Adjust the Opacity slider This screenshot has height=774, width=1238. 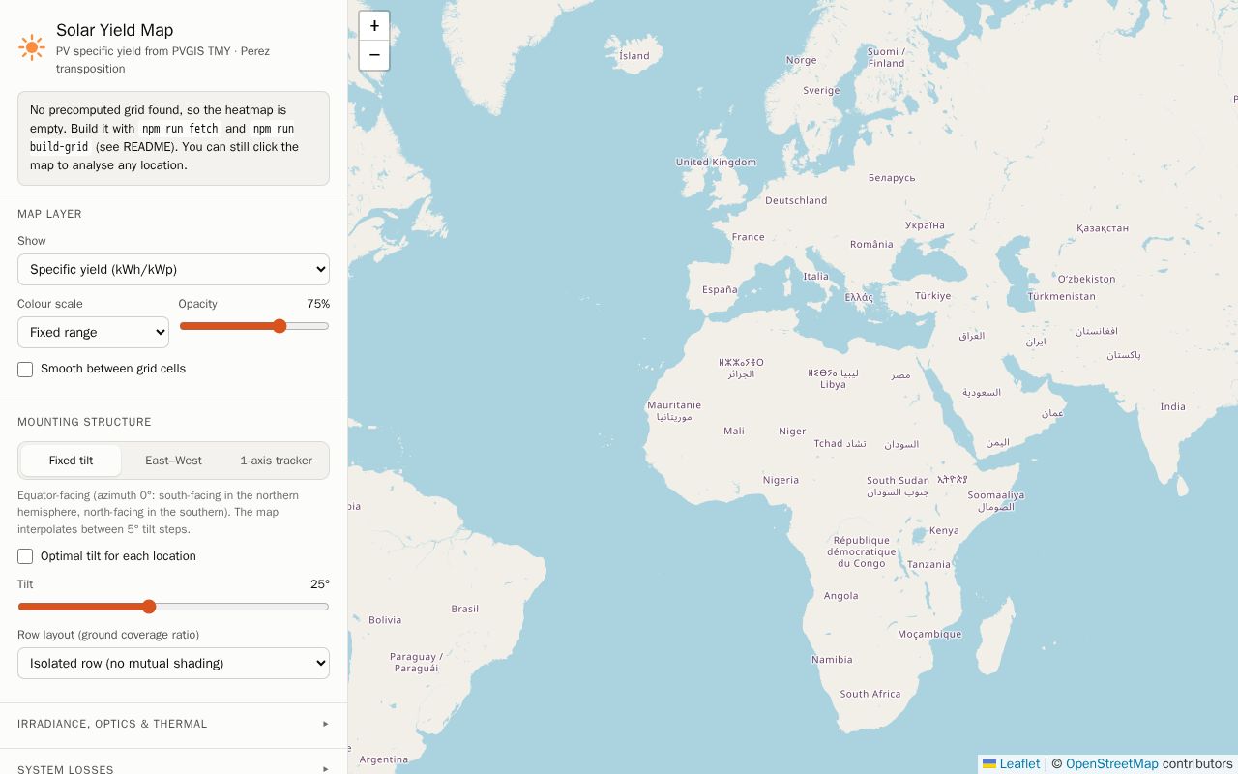point(254,326)
